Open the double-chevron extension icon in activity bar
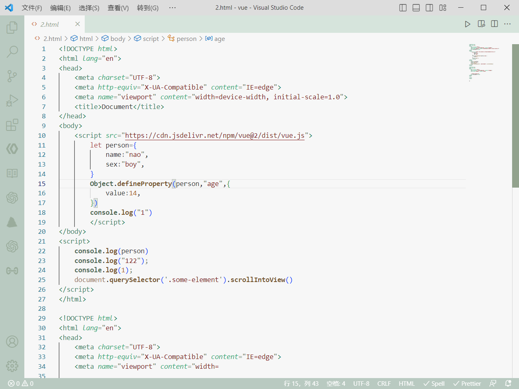The width and height of the screenshot is (519, 389). (x=12, y=149)
